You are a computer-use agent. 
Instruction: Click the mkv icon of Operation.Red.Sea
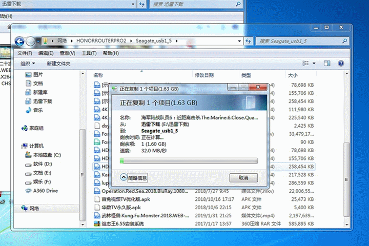[97, 191]
